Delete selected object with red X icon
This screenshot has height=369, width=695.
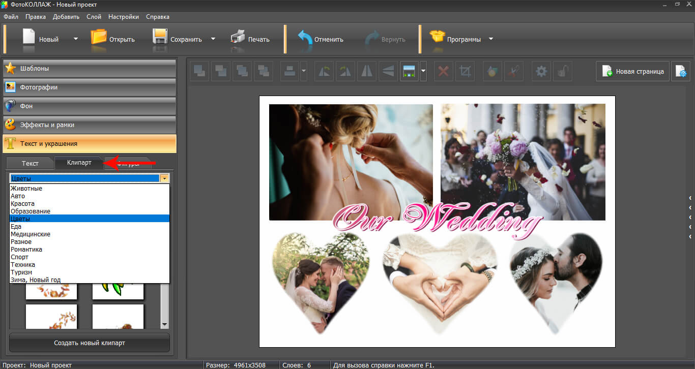[444, 71]
